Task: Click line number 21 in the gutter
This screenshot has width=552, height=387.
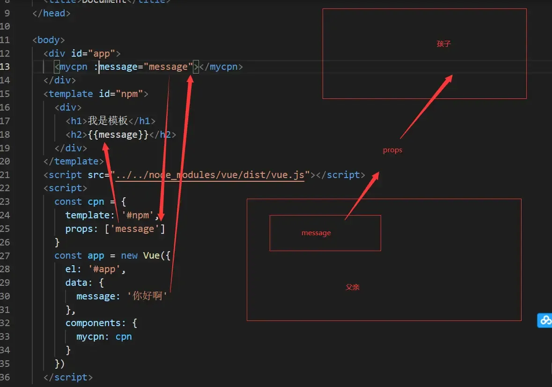Action: (x=5, y=175)
